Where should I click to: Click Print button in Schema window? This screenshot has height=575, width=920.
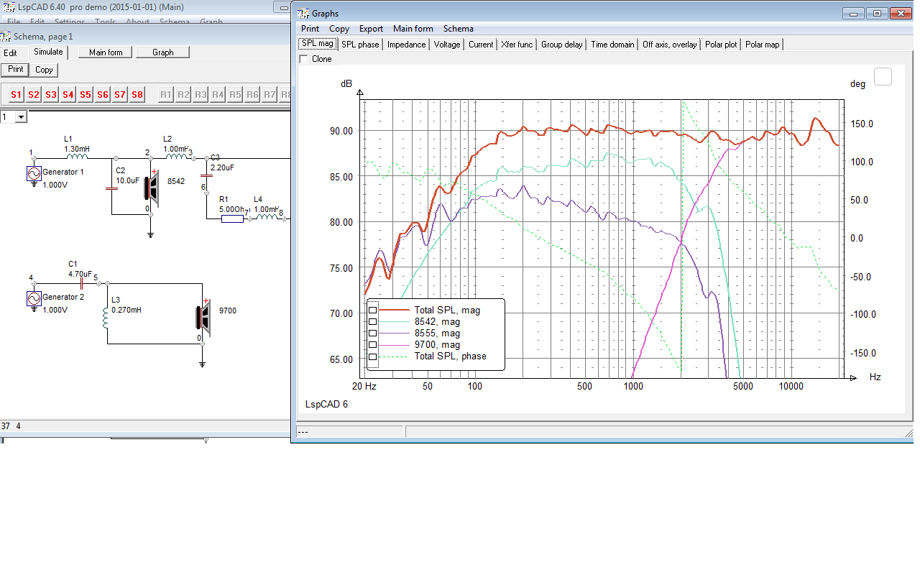pyautogui.click(x=16, y=70)
